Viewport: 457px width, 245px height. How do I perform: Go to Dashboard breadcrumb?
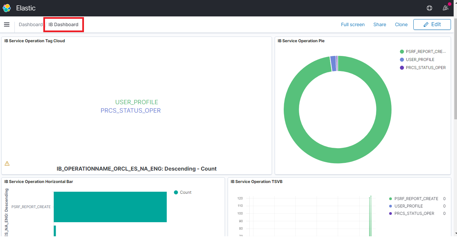click(31, 24)
